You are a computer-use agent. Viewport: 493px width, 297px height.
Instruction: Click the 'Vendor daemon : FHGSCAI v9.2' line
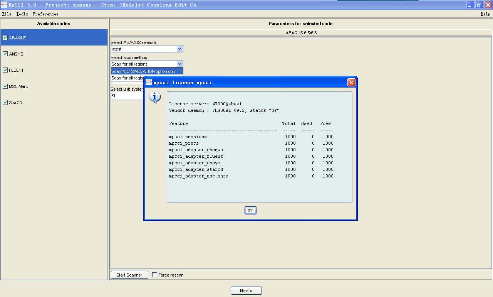[224, 110]
